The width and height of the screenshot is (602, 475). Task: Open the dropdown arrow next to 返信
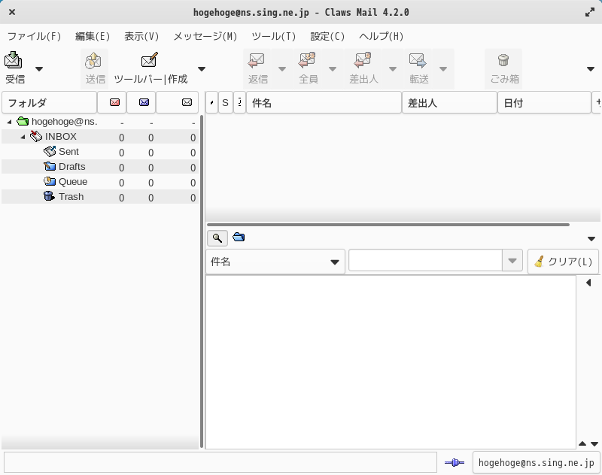(x=282, y=69)
